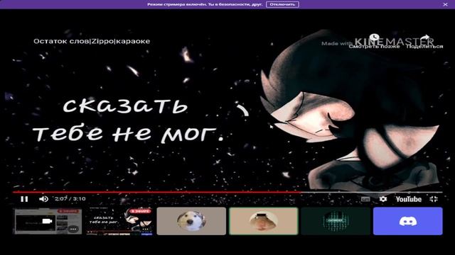455x255 pixels.
Task: Select the green matrix avatar tile
Action: (x=336, y=221)
